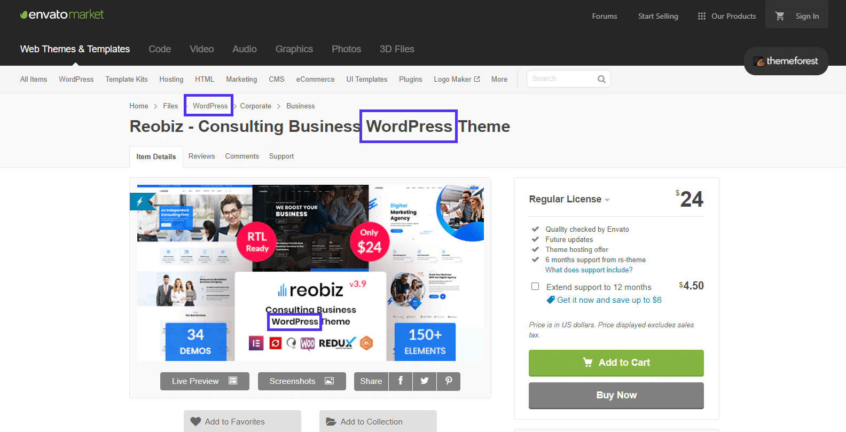Go to Business breadcrumb
This screenshot has height=432, width=846.
(x=301, y=106)
